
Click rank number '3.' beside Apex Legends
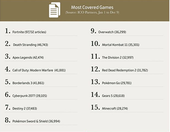(8, 56)
